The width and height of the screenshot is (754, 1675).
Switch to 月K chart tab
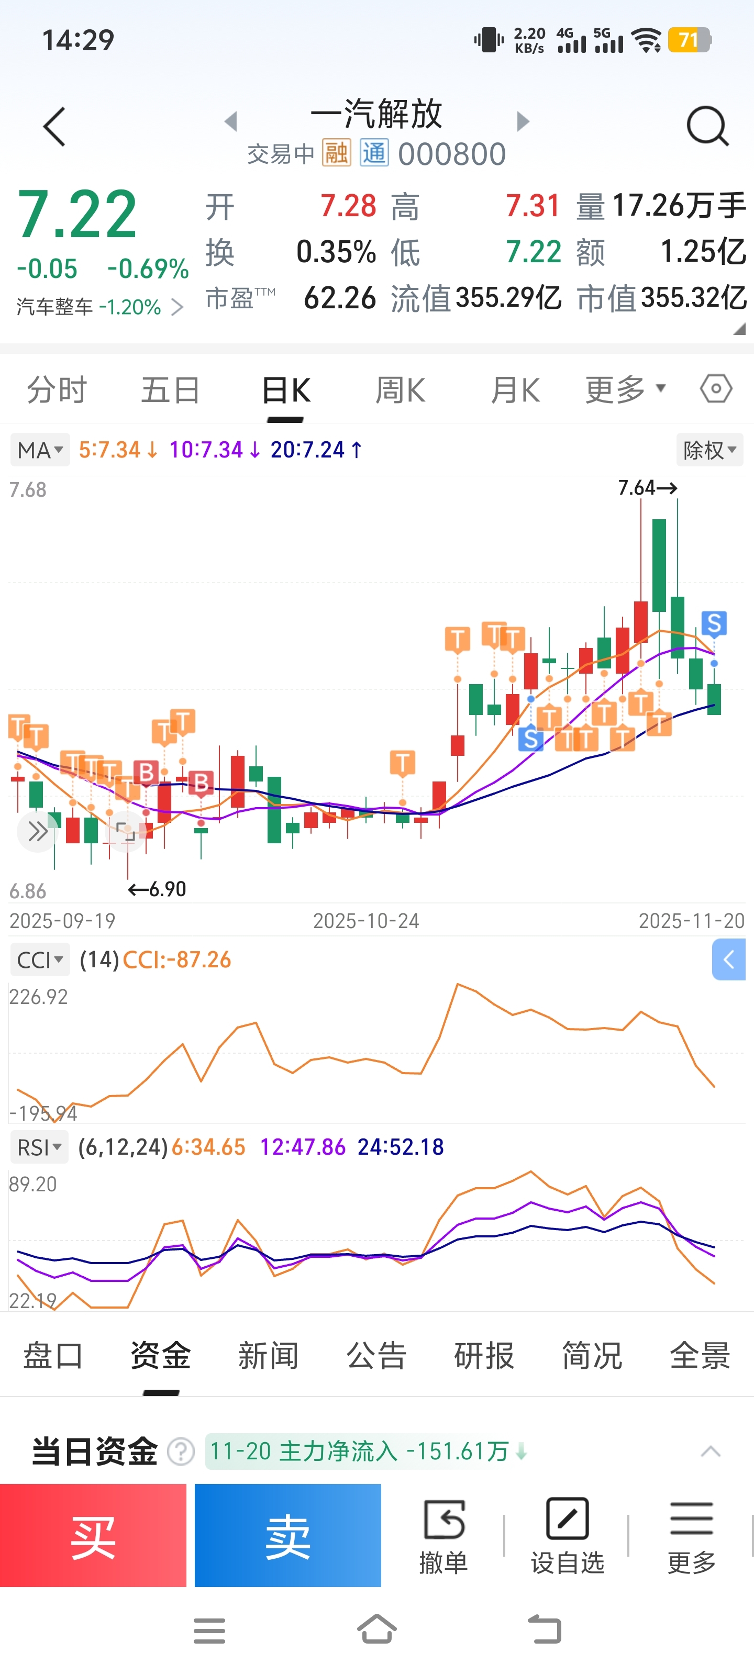(515, 390)
